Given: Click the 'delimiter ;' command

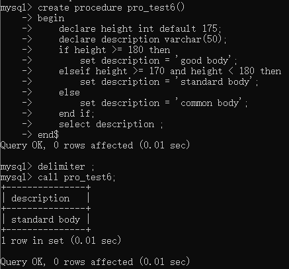Looking at the screenshot, I should (x=66, y=167).
